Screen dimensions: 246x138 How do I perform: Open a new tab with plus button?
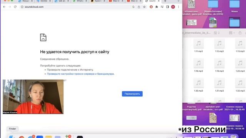165,1
